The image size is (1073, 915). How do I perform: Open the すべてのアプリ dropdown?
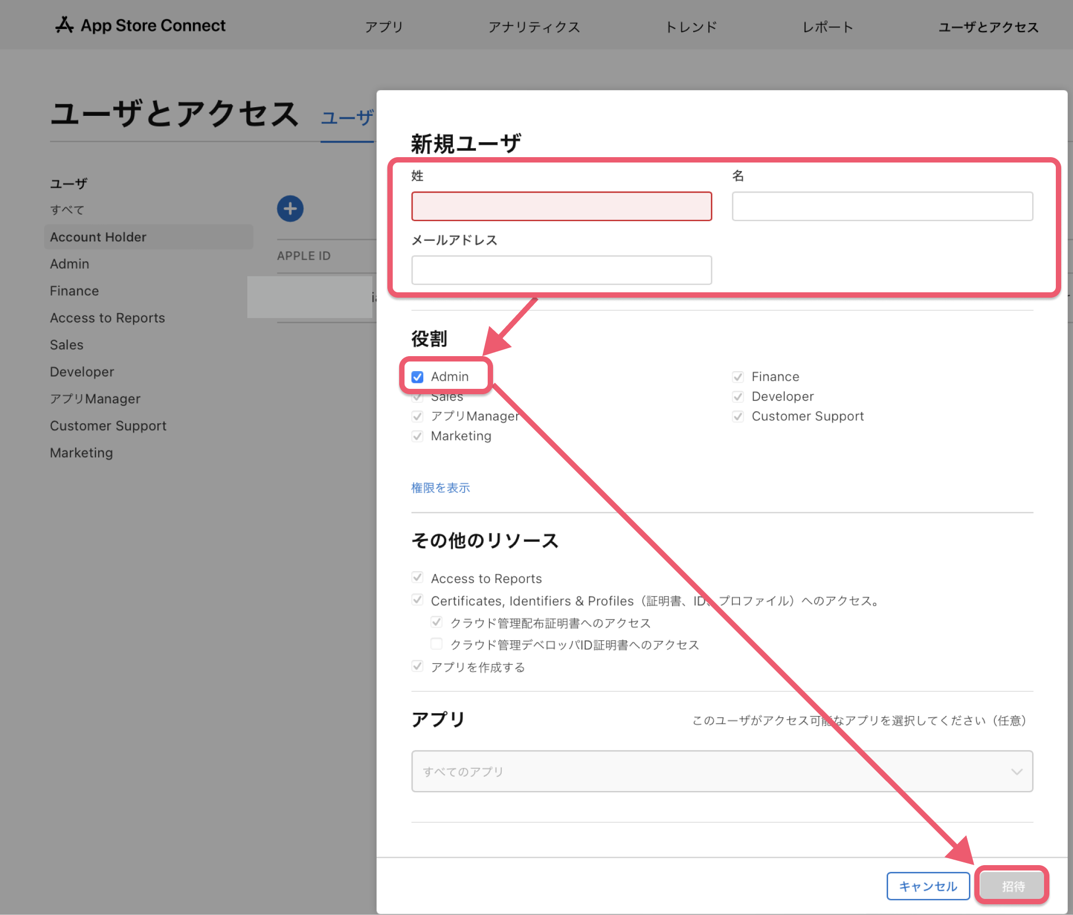coord(722,771)
